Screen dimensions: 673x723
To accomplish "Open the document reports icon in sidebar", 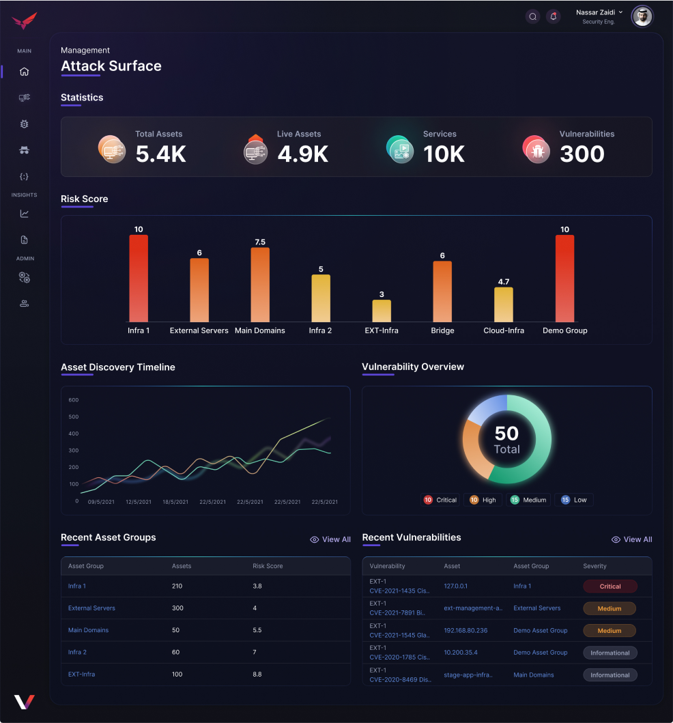I will coord(25,240).
